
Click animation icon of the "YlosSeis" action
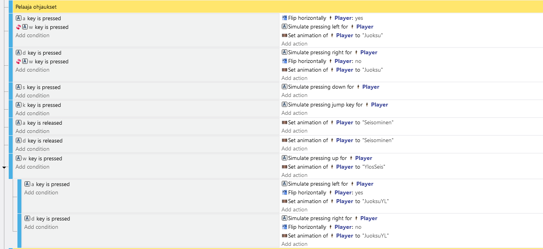(284, 167)
